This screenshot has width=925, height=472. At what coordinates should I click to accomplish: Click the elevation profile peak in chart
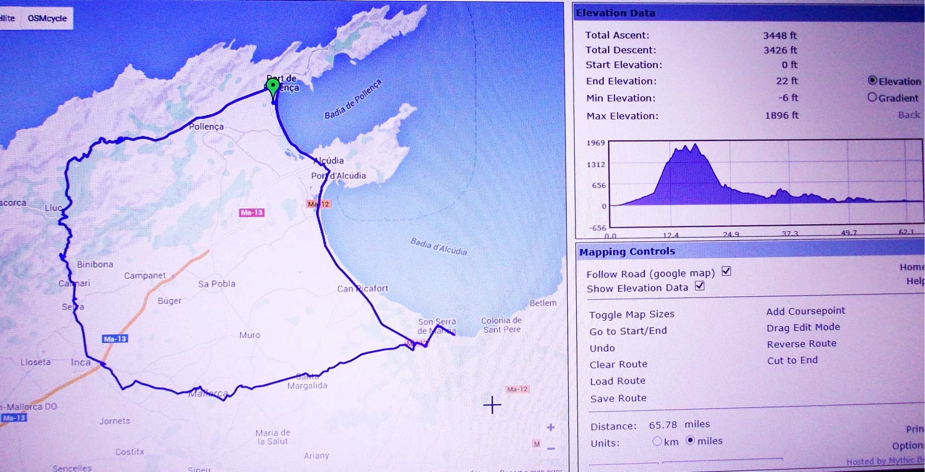[x=695, y=146]
